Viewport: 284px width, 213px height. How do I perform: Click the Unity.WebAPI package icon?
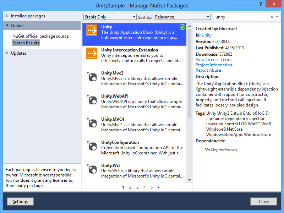(92, 100)
